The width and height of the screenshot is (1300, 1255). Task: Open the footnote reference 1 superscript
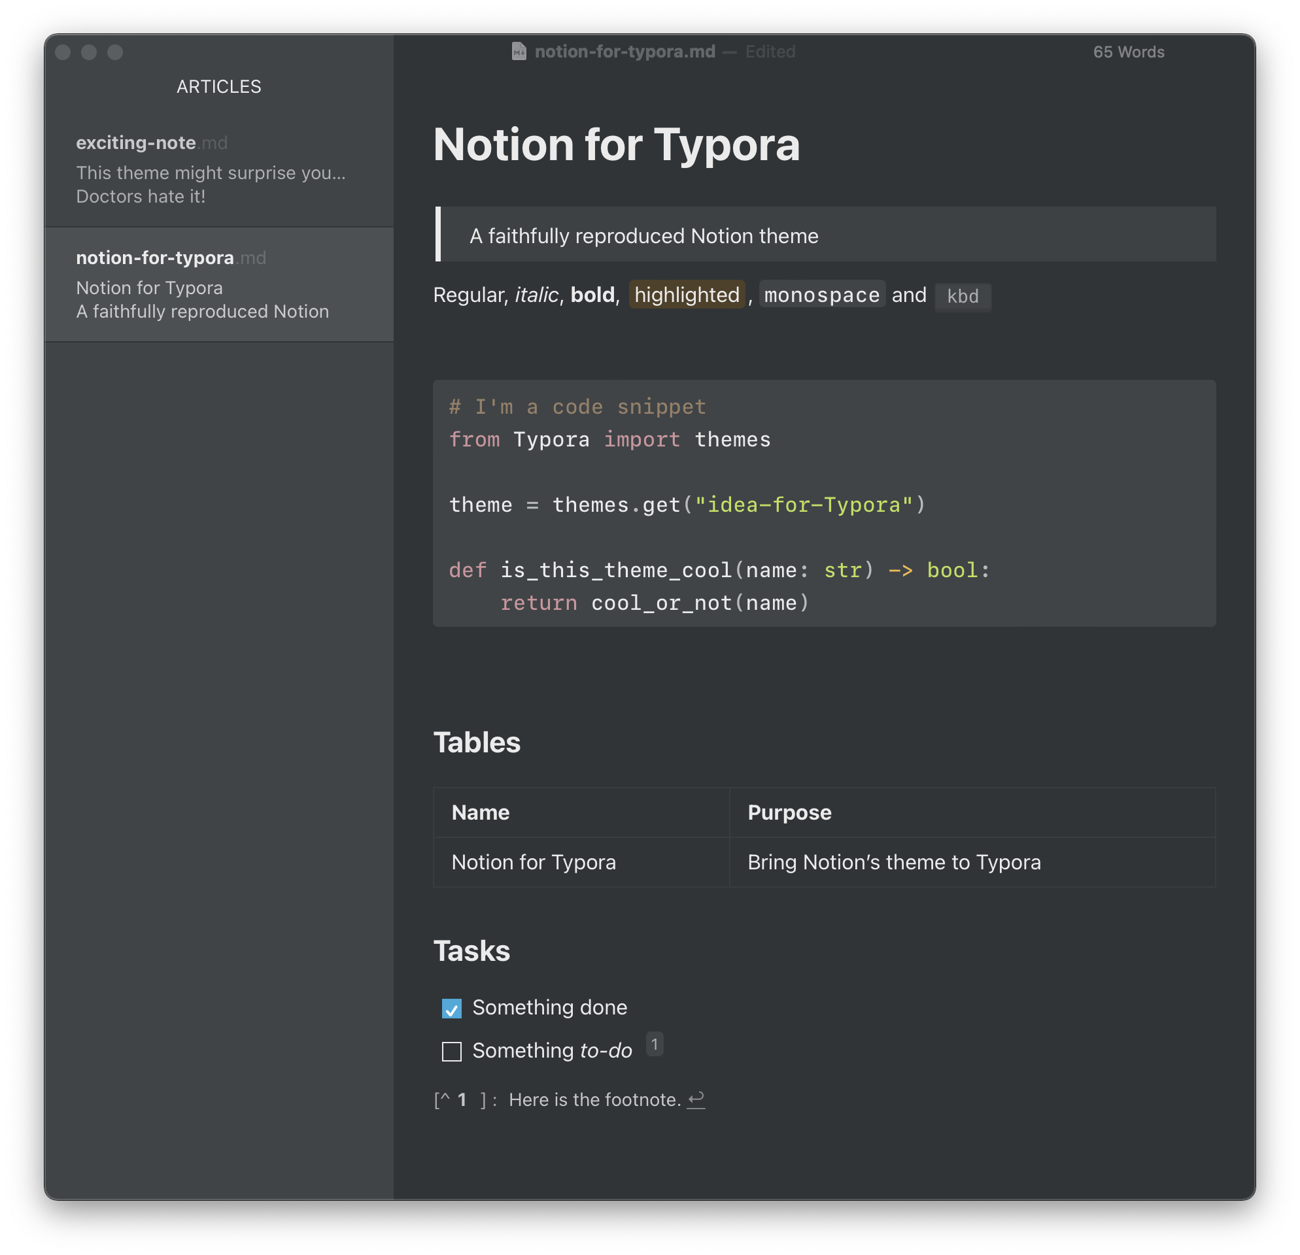click(655, 1045)
